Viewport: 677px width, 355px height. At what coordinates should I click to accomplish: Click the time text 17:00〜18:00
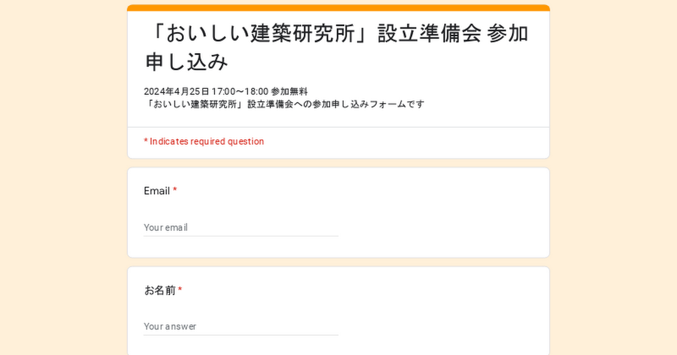click(240, 91)
